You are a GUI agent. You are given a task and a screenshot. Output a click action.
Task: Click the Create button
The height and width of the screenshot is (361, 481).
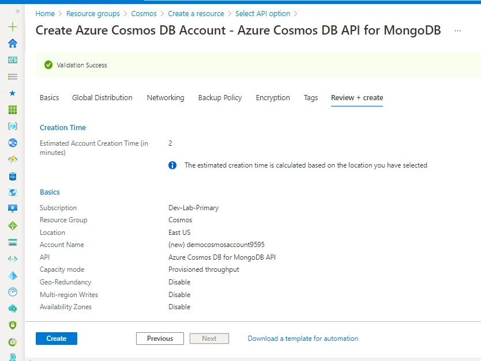(56, 339)
